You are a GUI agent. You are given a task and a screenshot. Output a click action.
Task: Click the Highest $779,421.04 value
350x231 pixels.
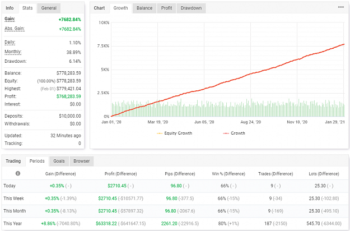coord(69,89)
